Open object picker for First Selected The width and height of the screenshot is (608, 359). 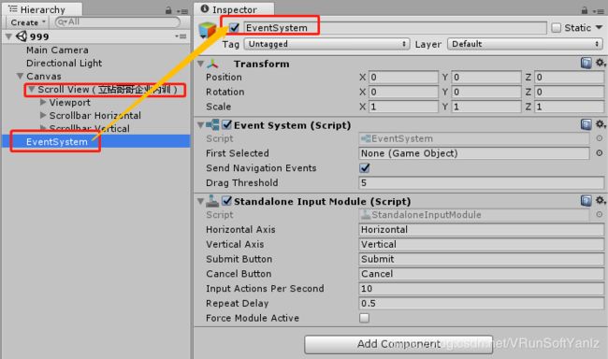pyautogui.click(x=599, y=153)
